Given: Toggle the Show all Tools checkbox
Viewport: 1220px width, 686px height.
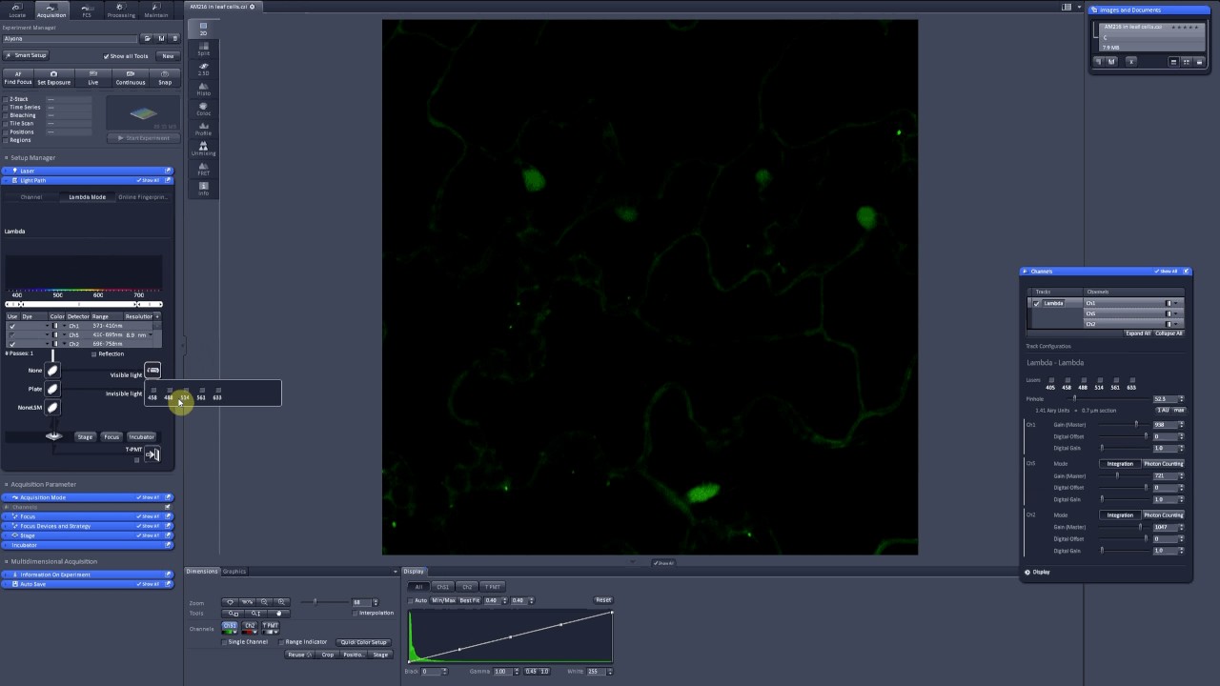Looking at the screenshot, I should coord(107,56).
